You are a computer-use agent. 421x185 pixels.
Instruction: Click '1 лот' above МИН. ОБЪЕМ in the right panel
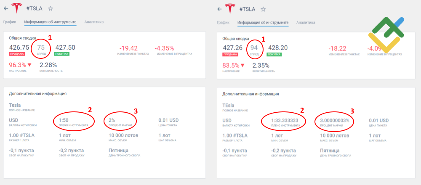click(278, 136)
